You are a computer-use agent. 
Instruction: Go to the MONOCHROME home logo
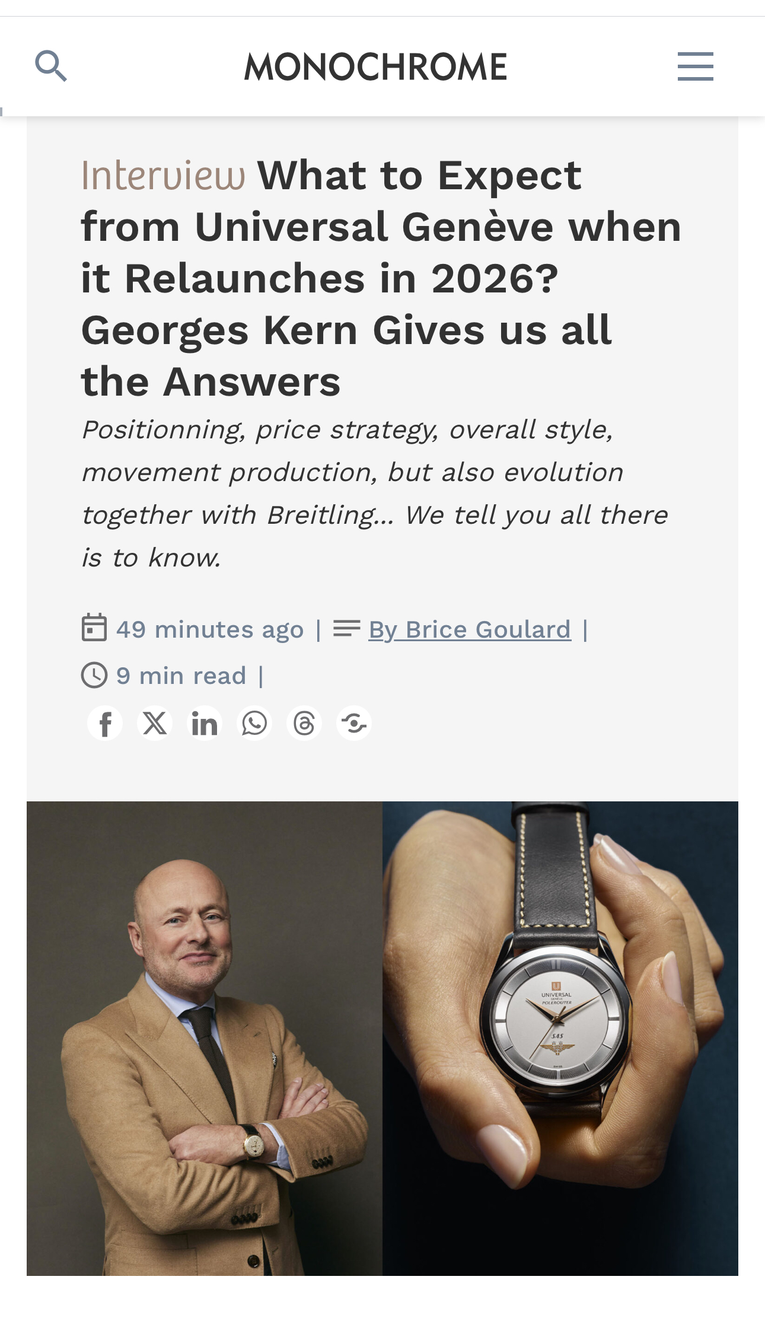pyautogui.click(x=376, y=66)
